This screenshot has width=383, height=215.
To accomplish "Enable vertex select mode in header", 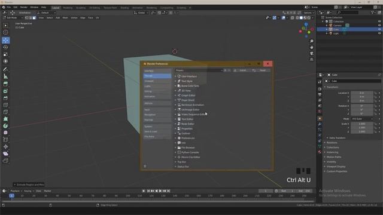I will pos(26,18).
